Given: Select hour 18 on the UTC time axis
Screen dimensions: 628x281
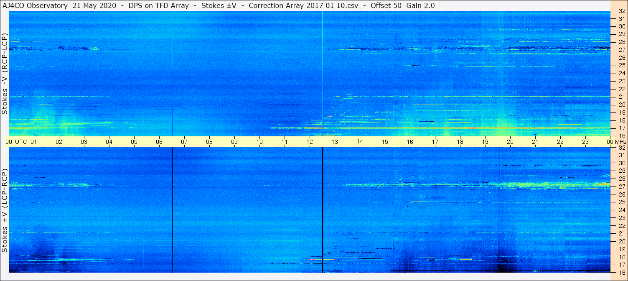Looking at the screenshot, I should (460, 142).
